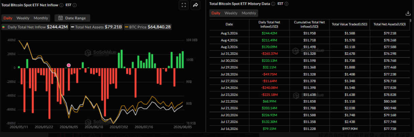Screen dimensions: 414x137
Task: Click Daily Total Net Inflow(USD) column header
Action: [269, 24]
